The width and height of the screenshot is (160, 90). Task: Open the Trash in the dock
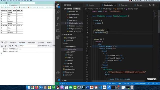[132, 87]
